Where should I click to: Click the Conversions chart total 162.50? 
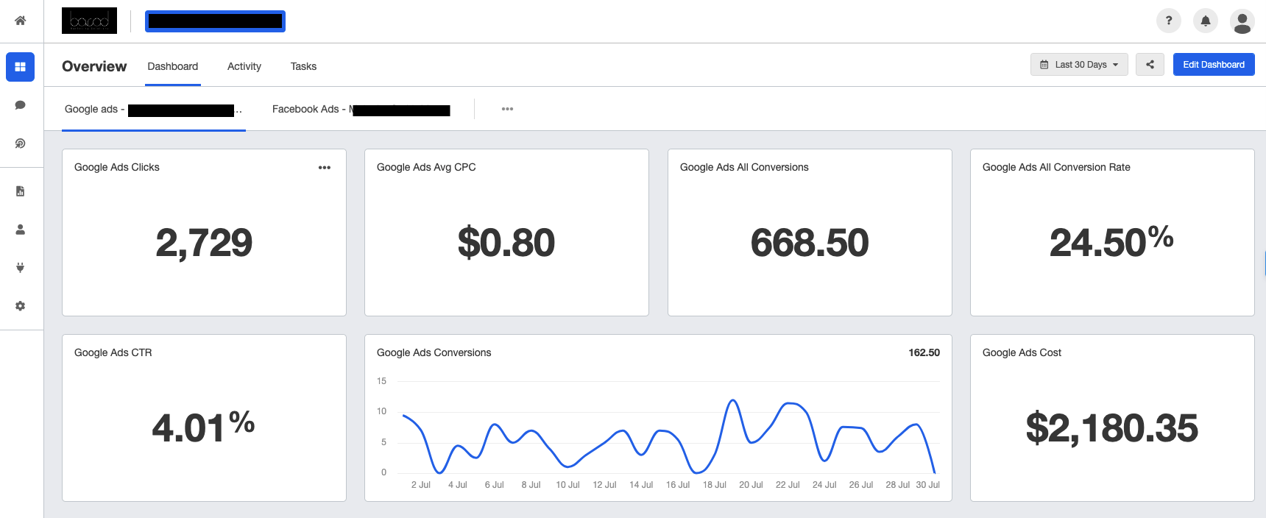pos(924,352)
